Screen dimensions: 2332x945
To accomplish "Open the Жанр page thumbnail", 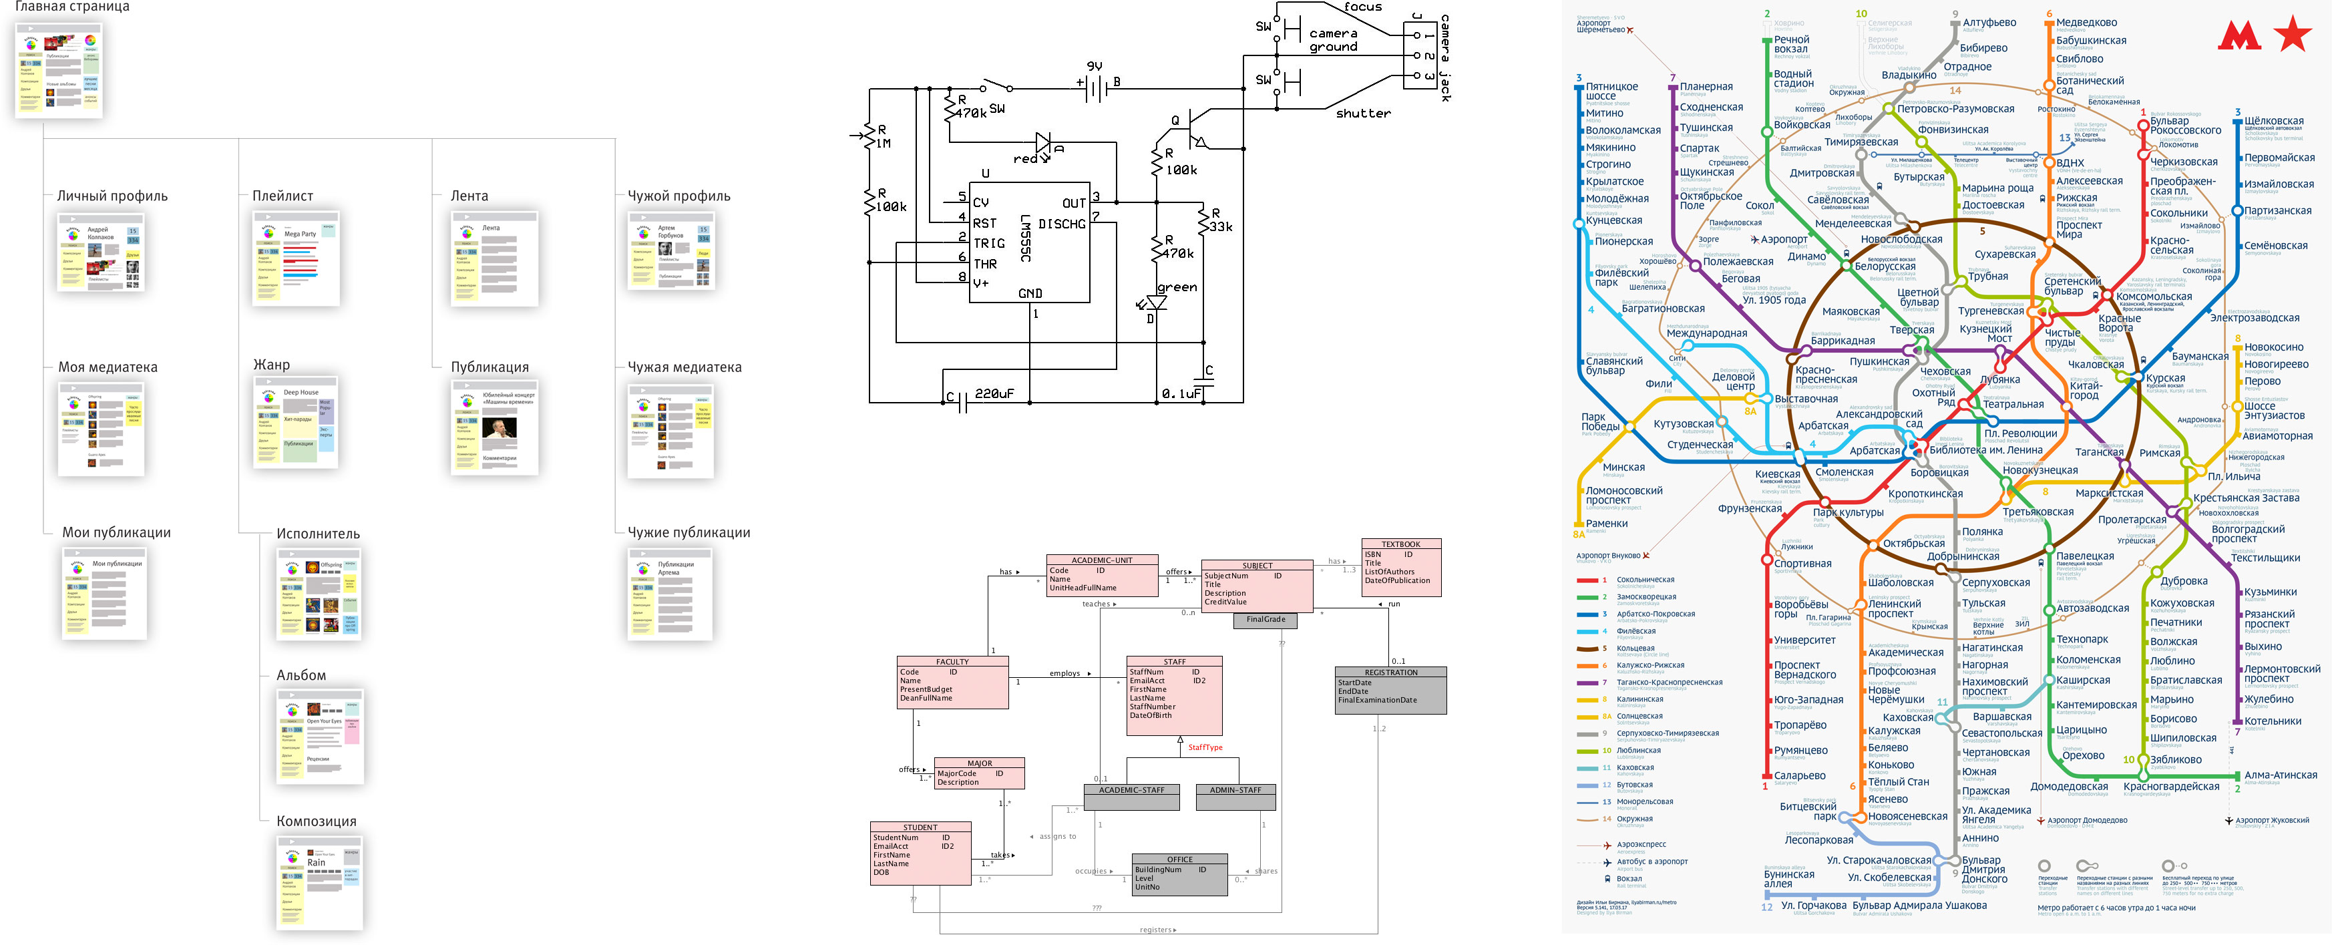I will tap(296, 422).
